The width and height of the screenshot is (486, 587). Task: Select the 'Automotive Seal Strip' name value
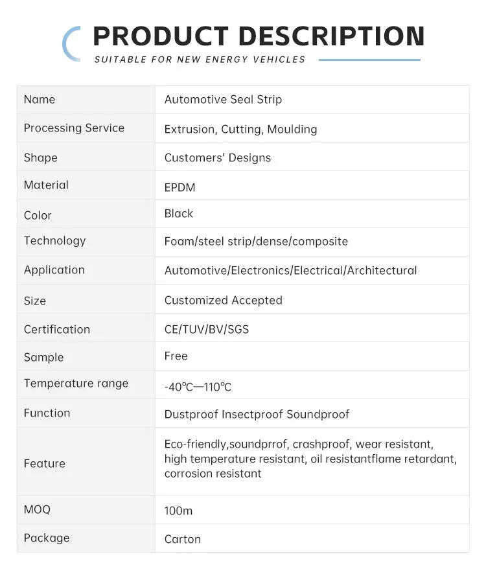point(223,100)
